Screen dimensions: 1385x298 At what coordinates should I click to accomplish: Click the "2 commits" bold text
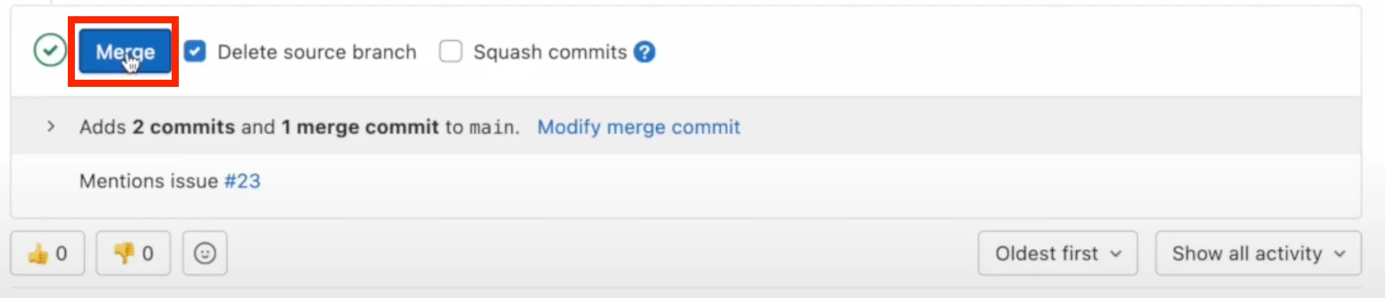pyautogui.click(x=184, y=127)
